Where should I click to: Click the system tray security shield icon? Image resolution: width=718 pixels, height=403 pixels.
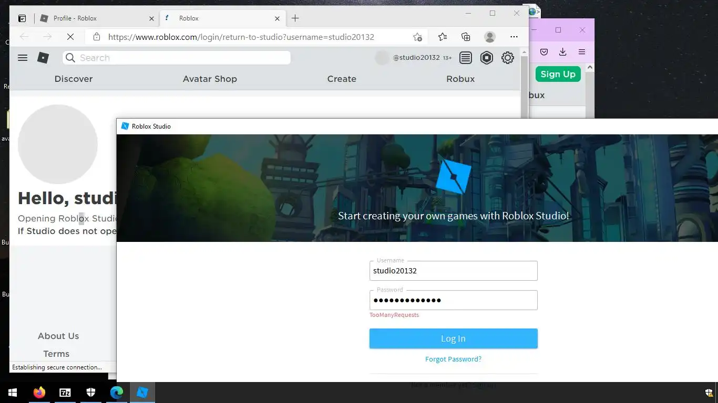[x=709, y=393]
